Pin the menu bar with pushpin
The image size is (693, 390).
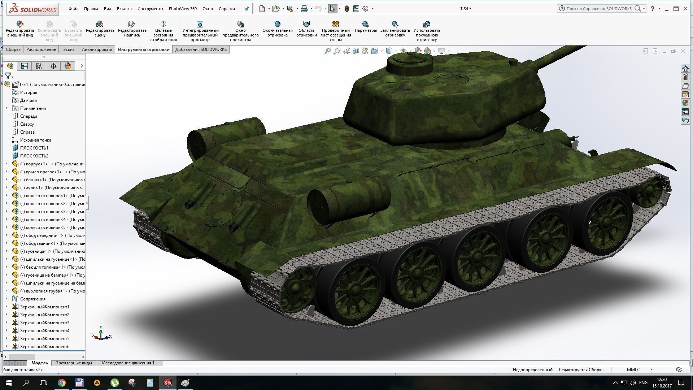247,9
